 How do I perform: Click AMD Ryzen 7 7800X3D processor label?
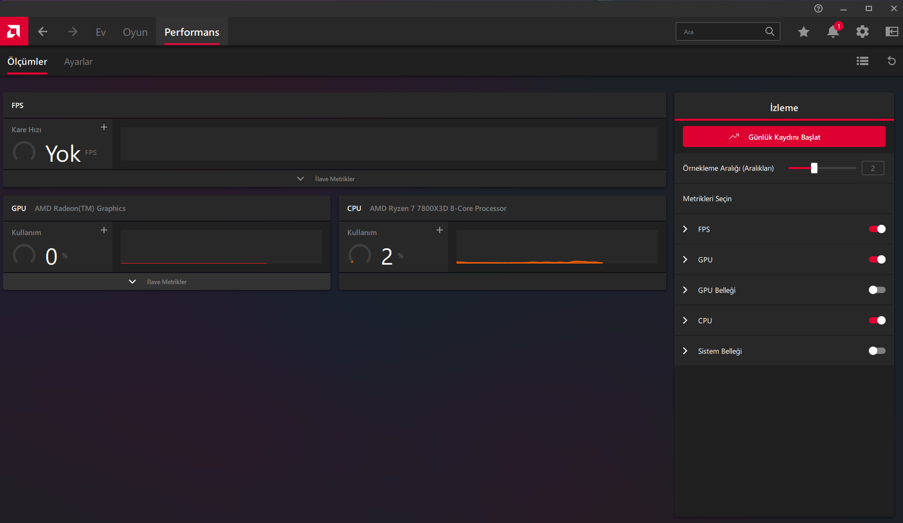pyautogui.click(x=438, y=208)
